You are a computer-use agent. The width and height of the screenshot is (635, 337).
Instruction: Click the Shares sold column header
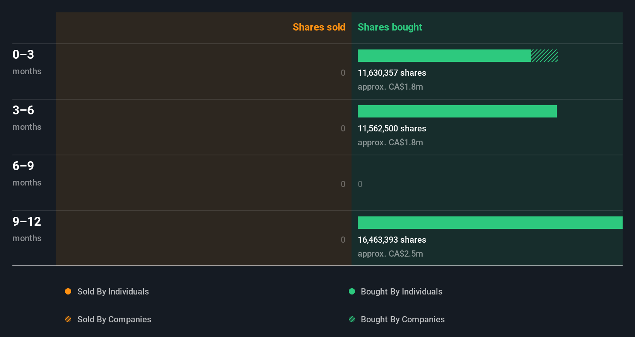coord(319,27)
